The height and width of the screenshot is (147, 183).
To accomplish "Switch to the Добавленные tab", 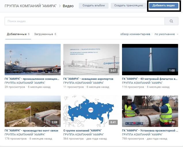I will pos(18,34).
